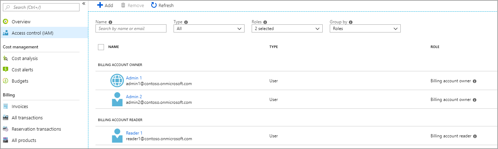This screenshot has height=149, width=498.
Task: Click the Add plus icon
Action: pyautogui.click(x=100, y=5)
